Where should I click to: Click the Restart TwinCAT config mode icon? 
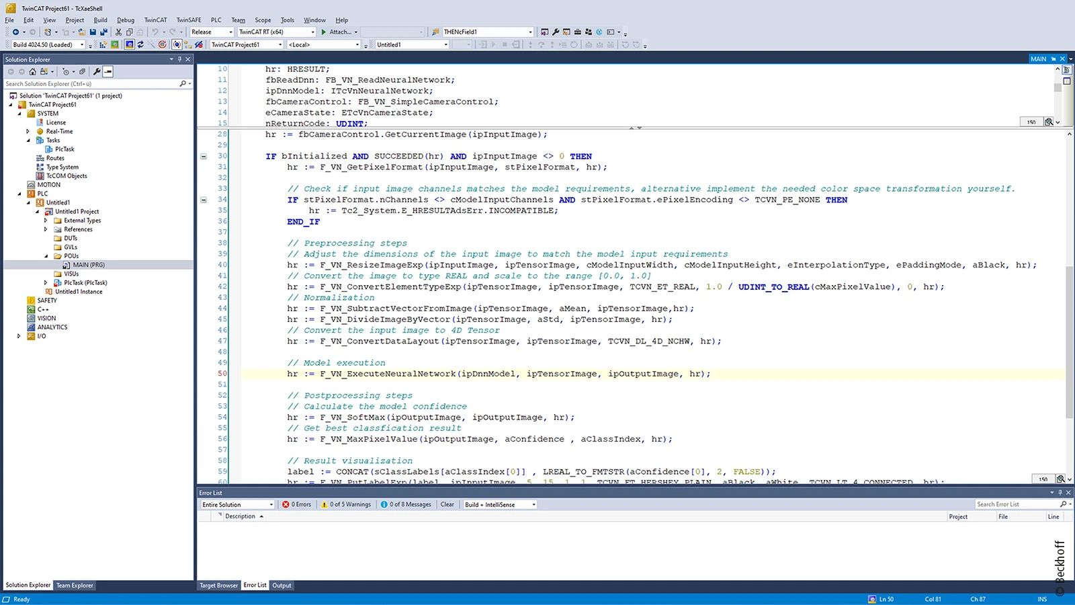129,45
